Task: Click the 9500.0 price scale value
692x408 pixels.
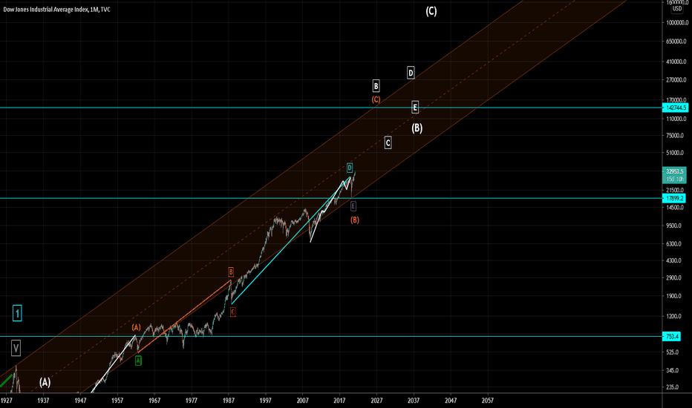Action: [x=674, y=226]
